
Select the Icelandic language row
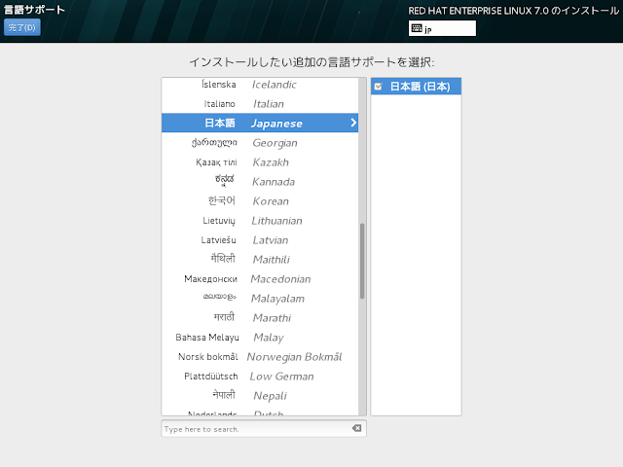260,85
